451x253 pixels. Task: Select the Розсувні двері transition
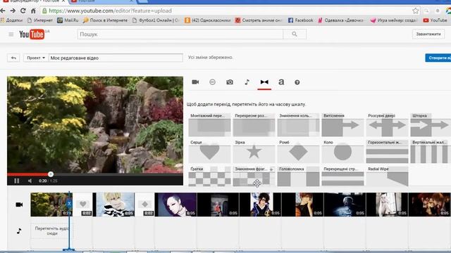(x=387, y=125)
